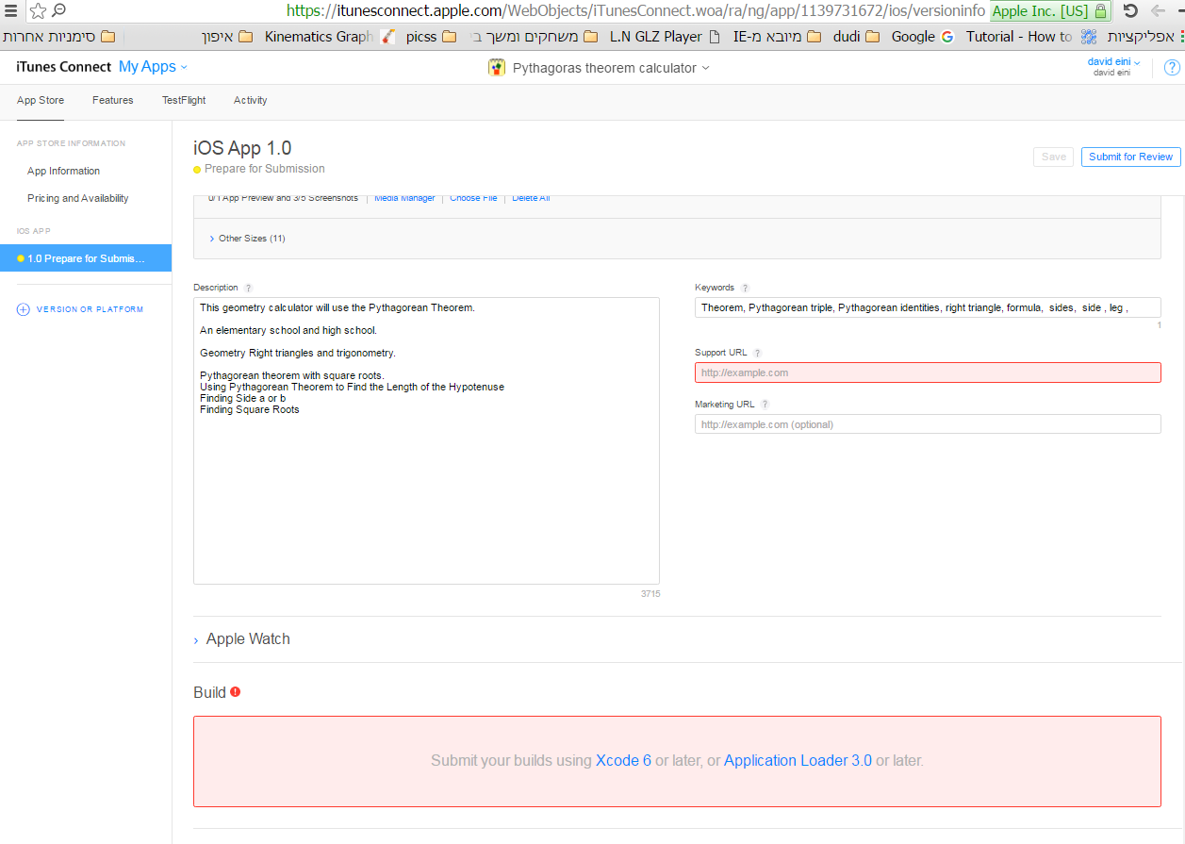Open the Google bookmark
The width and height of the screenshot is (1185, 844).
click(x=922, y=37)
